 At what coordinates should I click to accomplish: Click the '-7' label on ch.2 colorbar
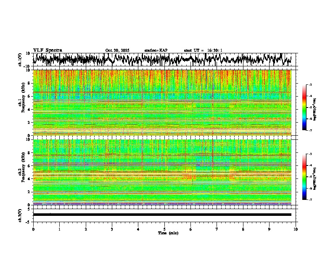point(310,199)
